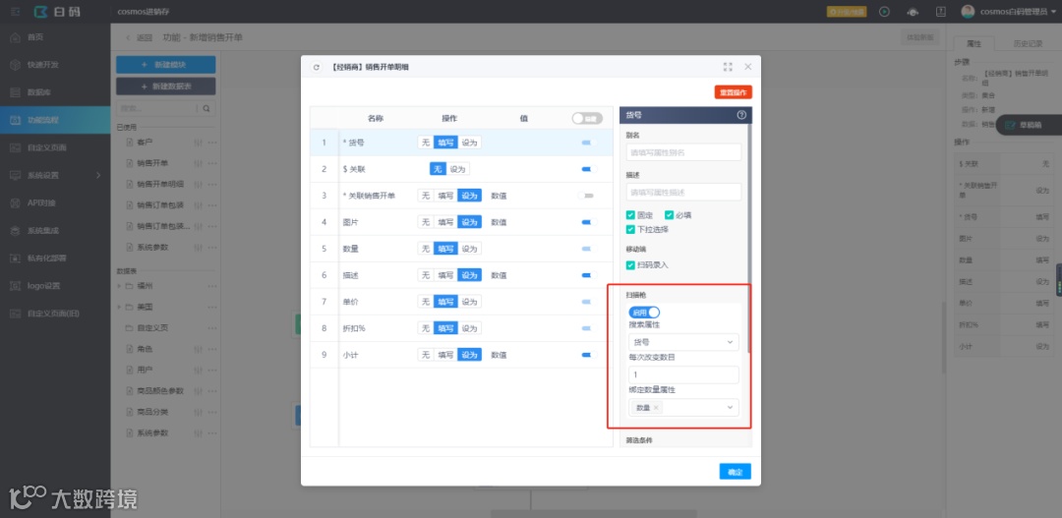Click the 返回 back link
Image resolution: width=1062 pixels, height=518 pixels.
click(x=140, y=38)
